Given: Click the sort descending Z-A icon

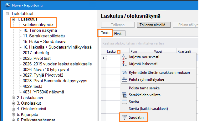Looking at the screenshot, I should coord(125,64).
